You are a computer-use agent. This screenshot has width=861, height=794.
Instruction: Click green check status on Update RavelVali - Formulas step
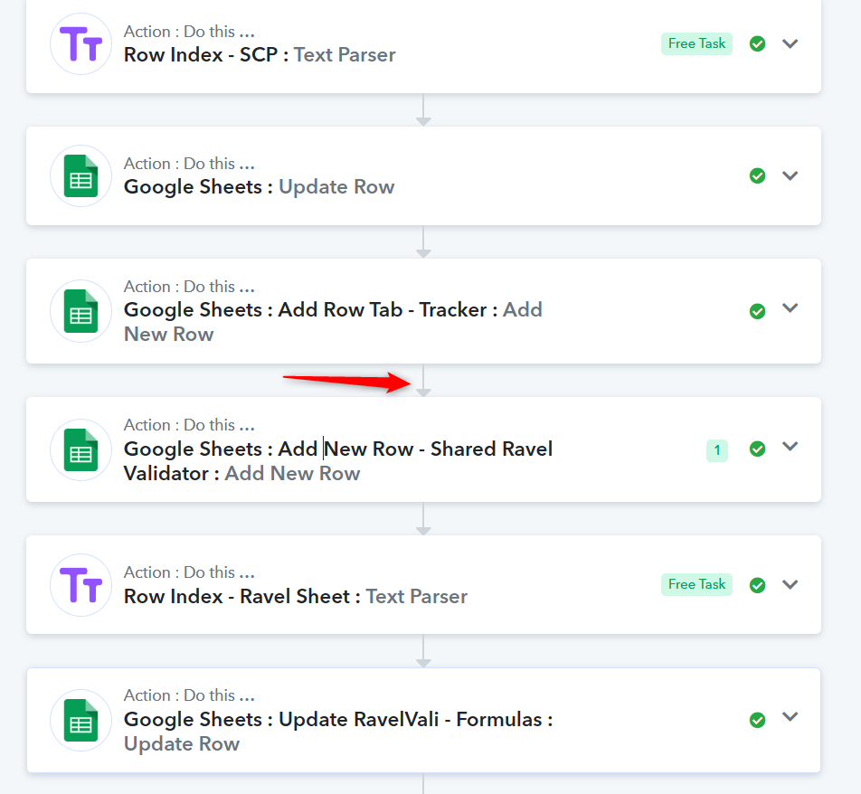click(757, 720)
